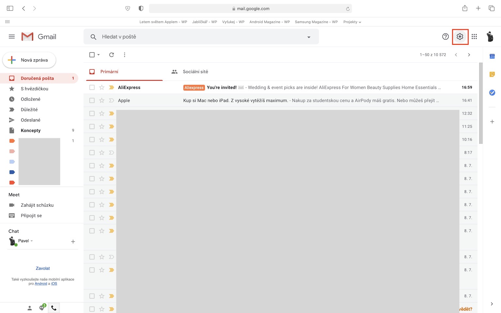Screen dimensions: 501x313
Task: Open the Gmail support help icon
Action: 446,37
